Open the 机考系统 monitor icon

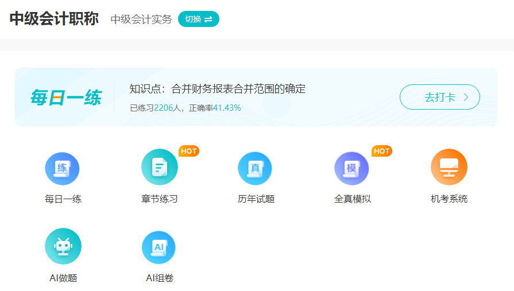[449, 167]
